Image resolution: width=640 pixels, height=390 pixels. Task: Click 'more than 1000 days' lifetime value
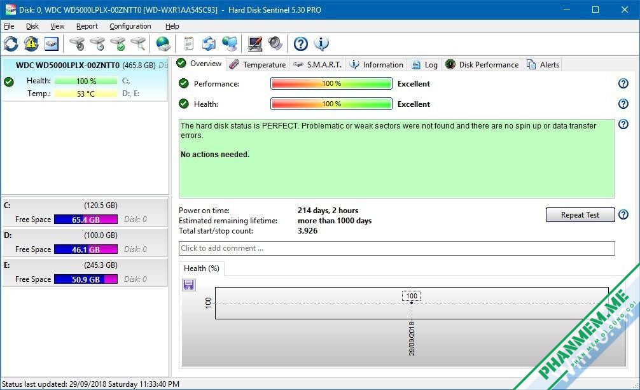[334, 221]
